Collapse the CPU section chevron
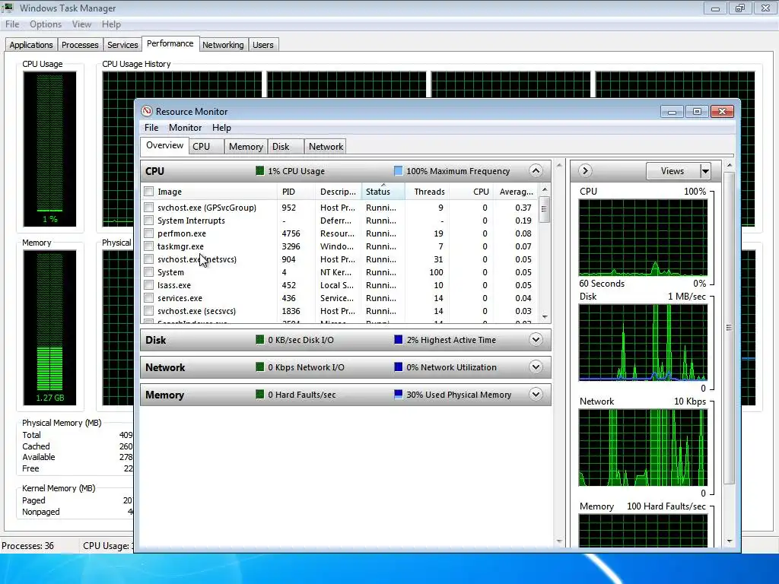Screen dimensions: 779x584 (536, 171)
